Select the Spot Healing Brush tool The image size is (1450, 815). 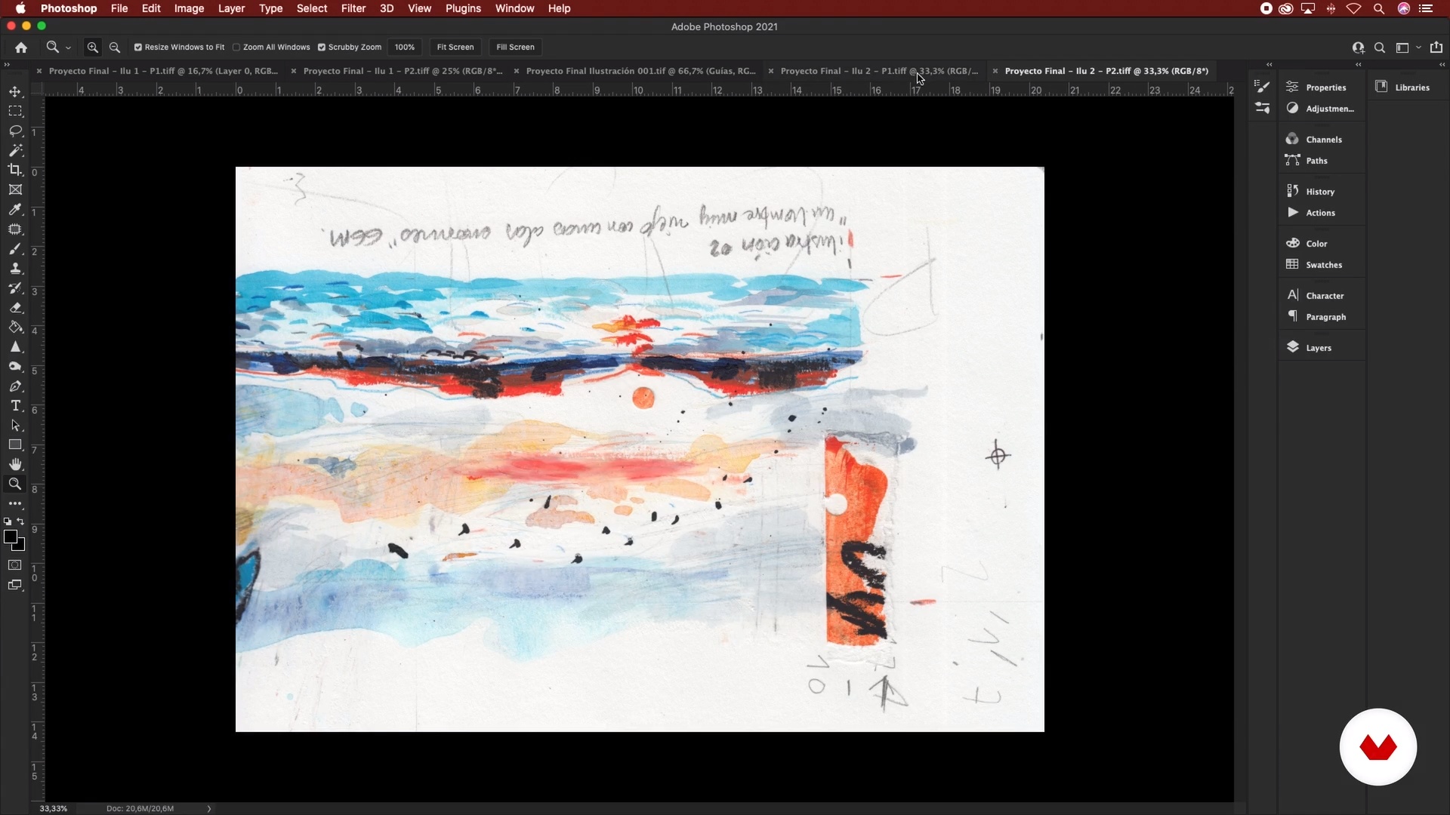[x=15, y=229]
